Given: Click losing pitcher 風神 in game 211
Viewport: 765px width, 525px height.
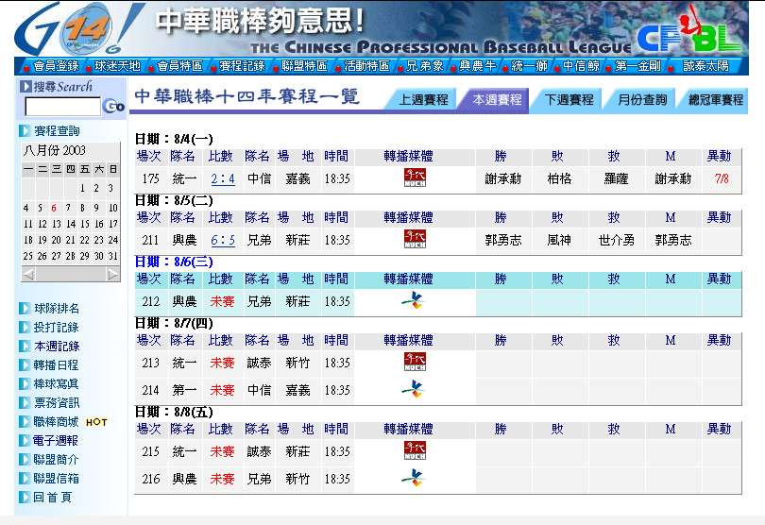Looking at the screenshot, I should tap(560, 241).
